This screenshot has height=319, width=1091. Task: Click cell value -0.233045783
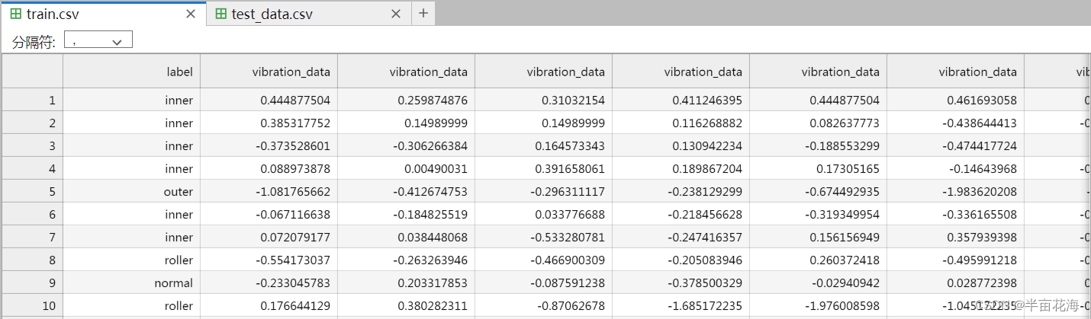[269, 282]
